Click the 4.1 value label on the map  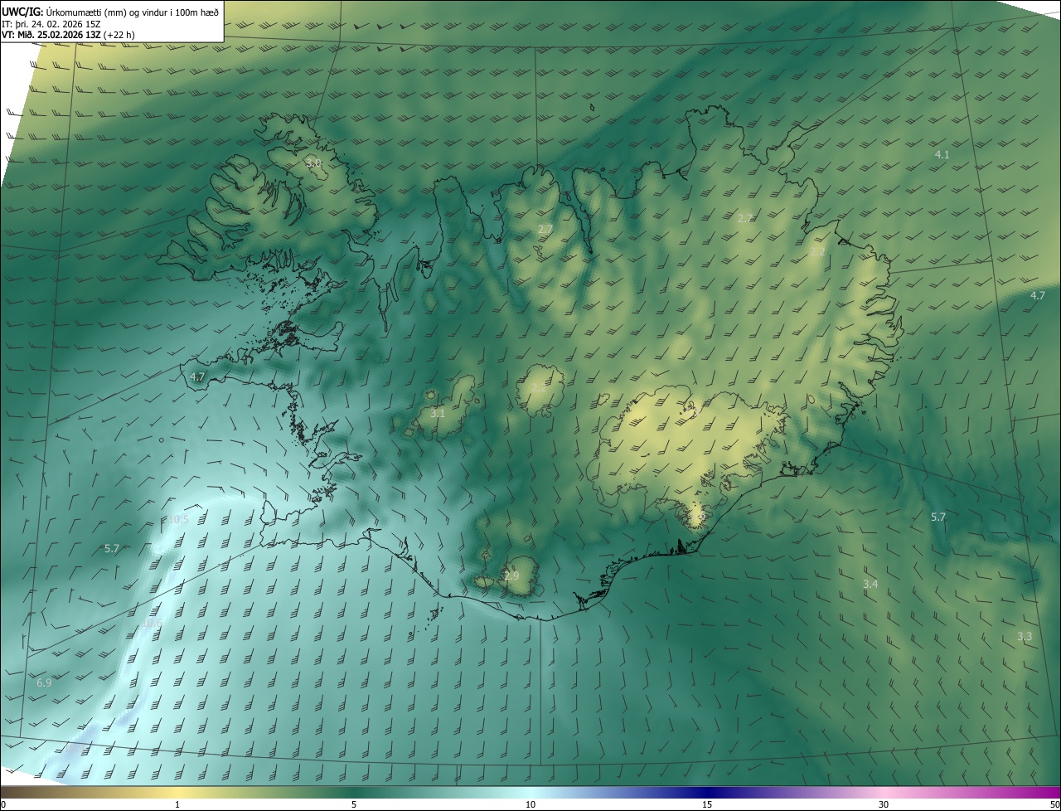point(942,154)
